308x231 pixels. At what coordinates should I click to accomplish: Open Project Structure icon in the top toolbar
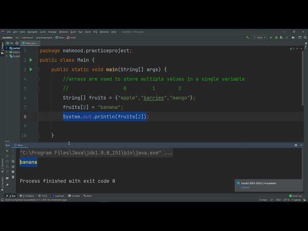pyautogui.click(x=293, y=38)
